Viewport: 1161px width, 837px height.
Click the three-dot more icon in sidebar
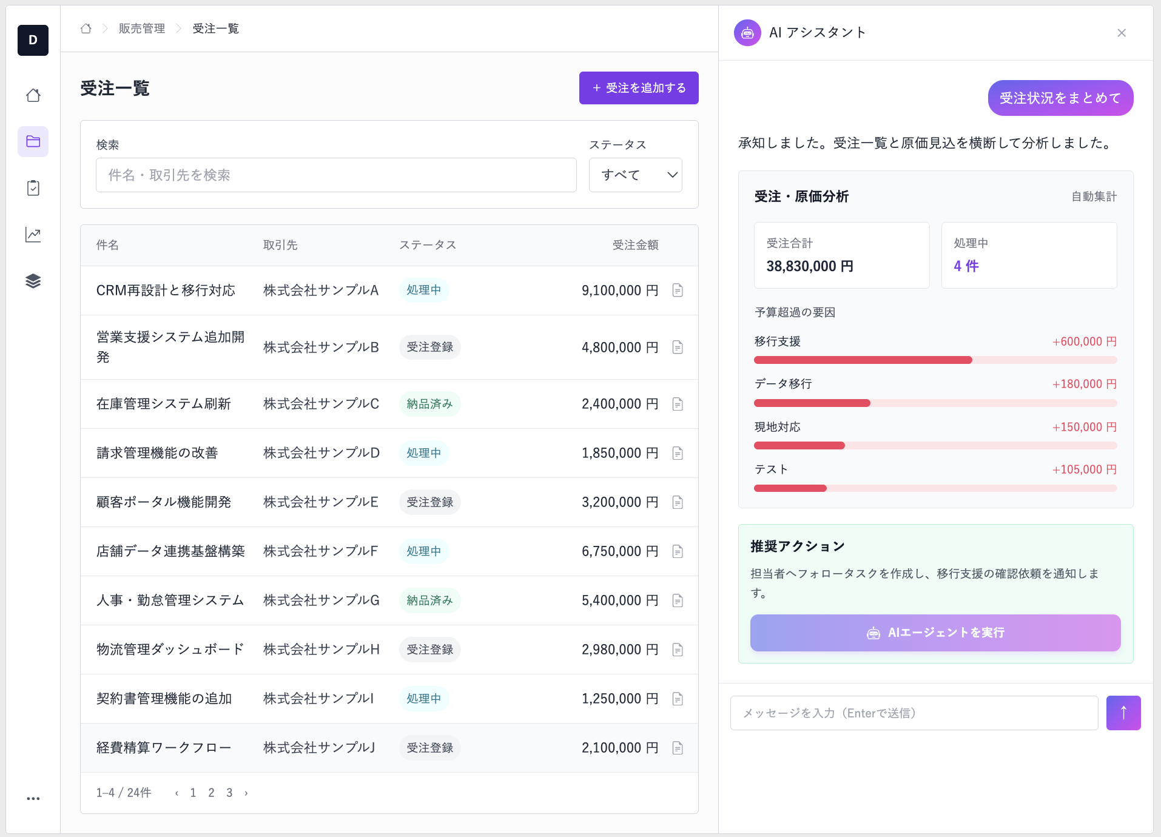tap(33, 798)
